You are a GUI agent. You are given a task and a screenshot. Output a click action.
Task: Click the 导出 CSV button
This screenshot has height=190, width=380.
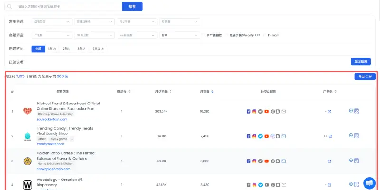coord(365,76)
